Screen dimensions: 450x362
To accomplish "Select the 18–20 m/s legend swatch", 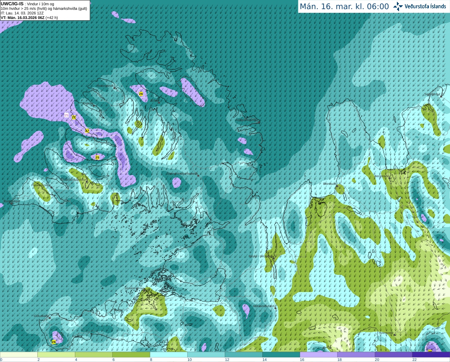I will coord(356,354).
